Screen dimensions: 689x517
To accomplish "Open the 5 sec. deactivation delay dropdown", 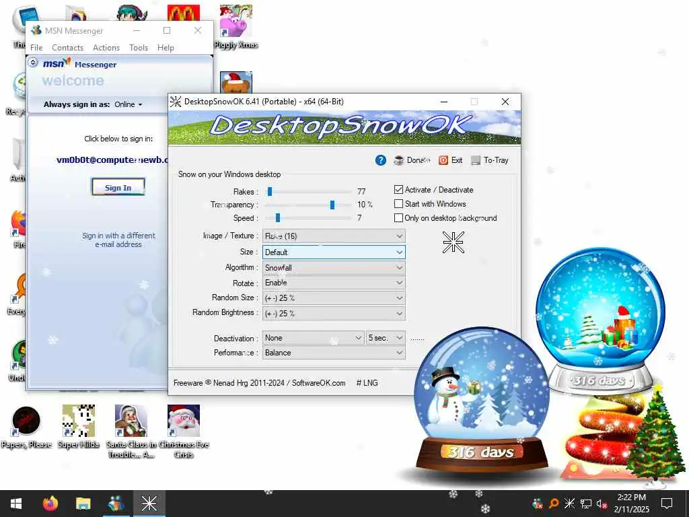I will coord(386,338).
